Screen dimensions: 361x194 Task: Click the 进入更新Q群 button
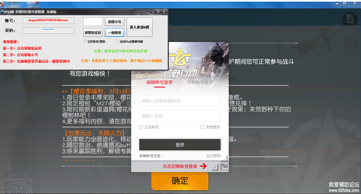pyautogui.click(x=140, y=27)
